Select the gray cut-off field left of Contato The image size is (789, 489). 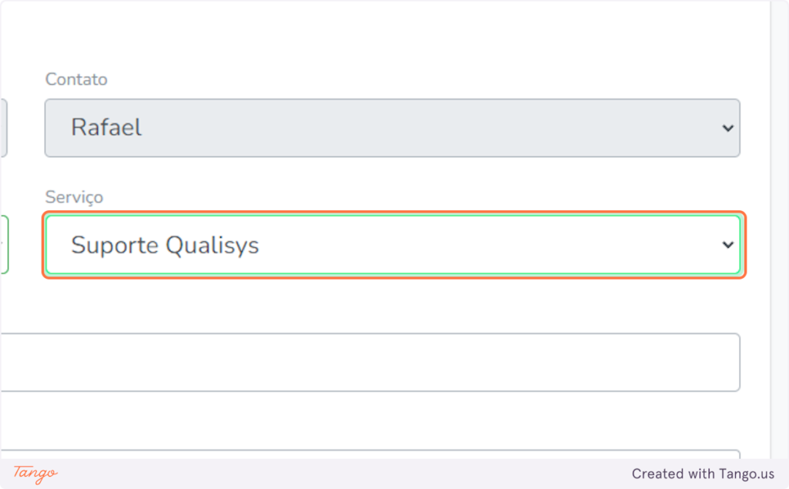point(4,128)
